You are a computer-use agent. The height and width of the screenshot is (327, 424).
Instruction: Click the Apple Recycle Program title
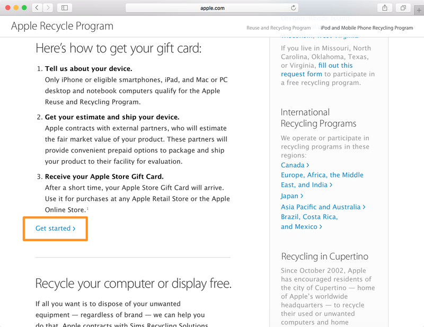pyautogui.click(x=62, y=26)
